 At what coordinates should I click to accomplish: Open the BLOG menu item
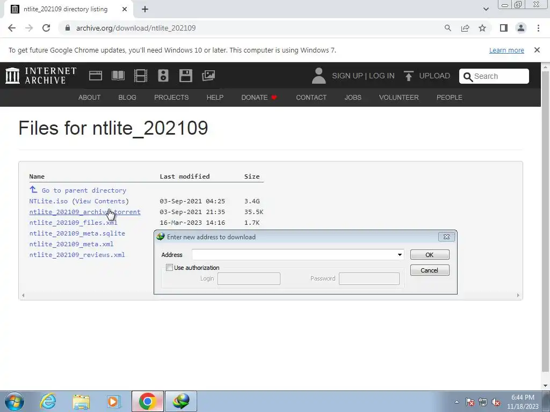coord(127,98)
